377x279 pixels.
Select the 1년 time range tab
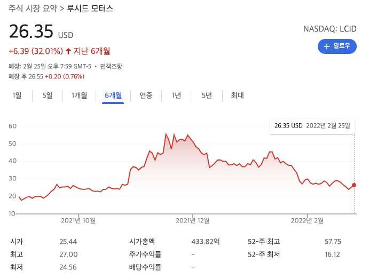point(176,95)
